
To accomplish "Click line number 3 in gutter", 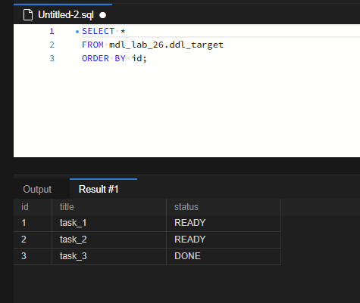I will [x=52, y=58].
